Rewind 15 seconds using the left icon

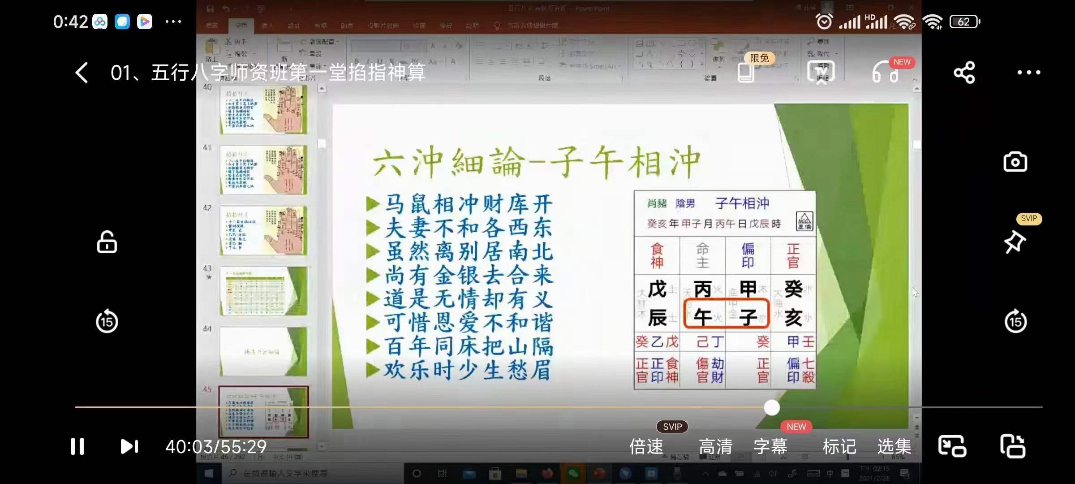[106, 321]
